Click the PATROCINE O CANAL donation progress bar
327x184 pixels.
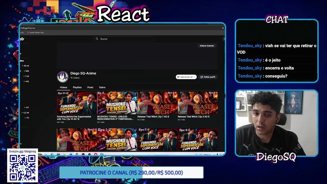[x=131, y=173]
